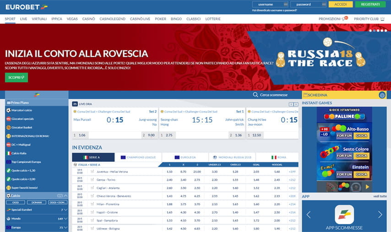Go to previous live match arrow
This screenshot has height=232, width=391.
tap(291, 104)
